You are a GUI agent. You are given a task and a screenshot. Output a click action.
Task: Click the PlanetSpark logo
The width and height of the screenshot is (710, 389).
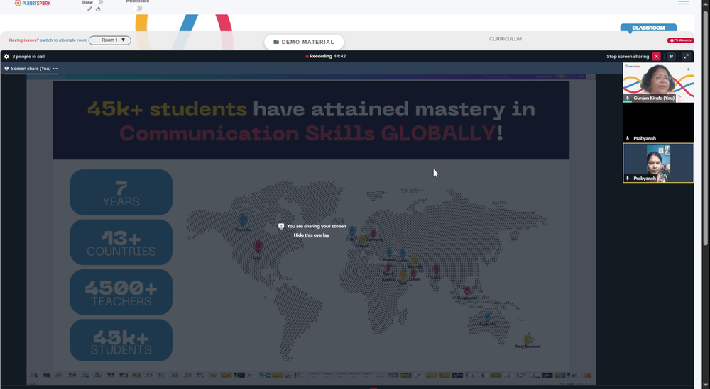[33, 3]
